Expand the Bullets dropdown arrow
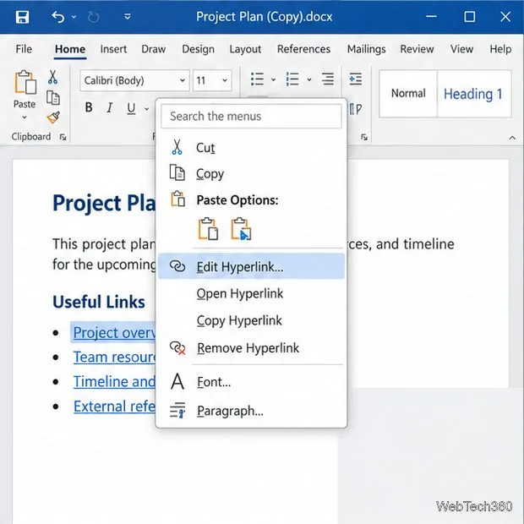Image resolution: width=524 pixels, height=524 pixels. (273, 79)
